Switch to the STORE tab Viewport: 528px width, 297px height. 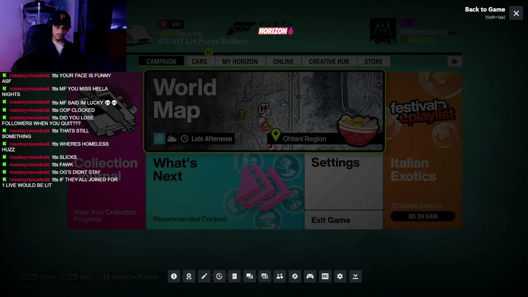[373, 61]
